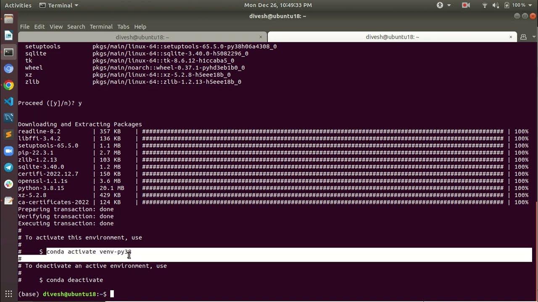Open the Text Editor notepad in the dock
Screen dimensions: 538x302
[8, 200]
